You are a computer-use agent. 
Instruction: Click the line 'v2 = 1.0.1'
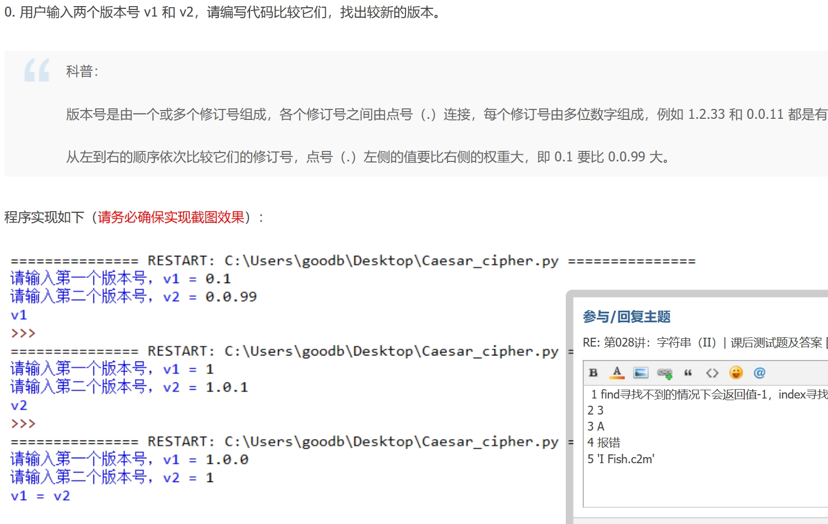129,387
